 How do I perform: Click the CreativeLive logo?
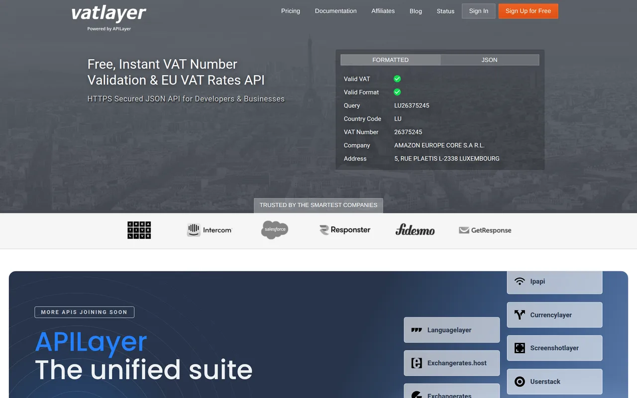139,230
